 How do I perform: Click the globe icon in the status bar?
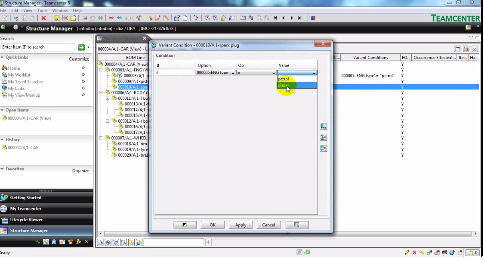pyautogui.click(x=452, y=252)
